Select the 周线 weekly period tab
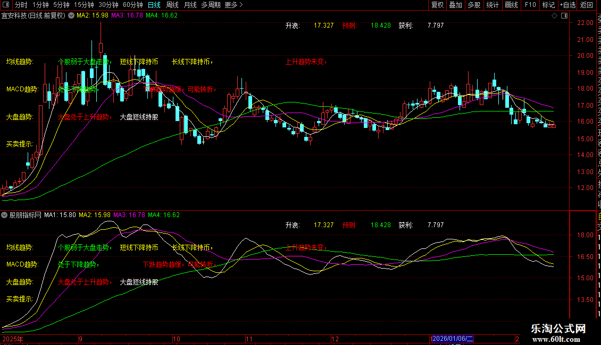The height and width of the screenshot is (345, 601). (x=172, y=5)
